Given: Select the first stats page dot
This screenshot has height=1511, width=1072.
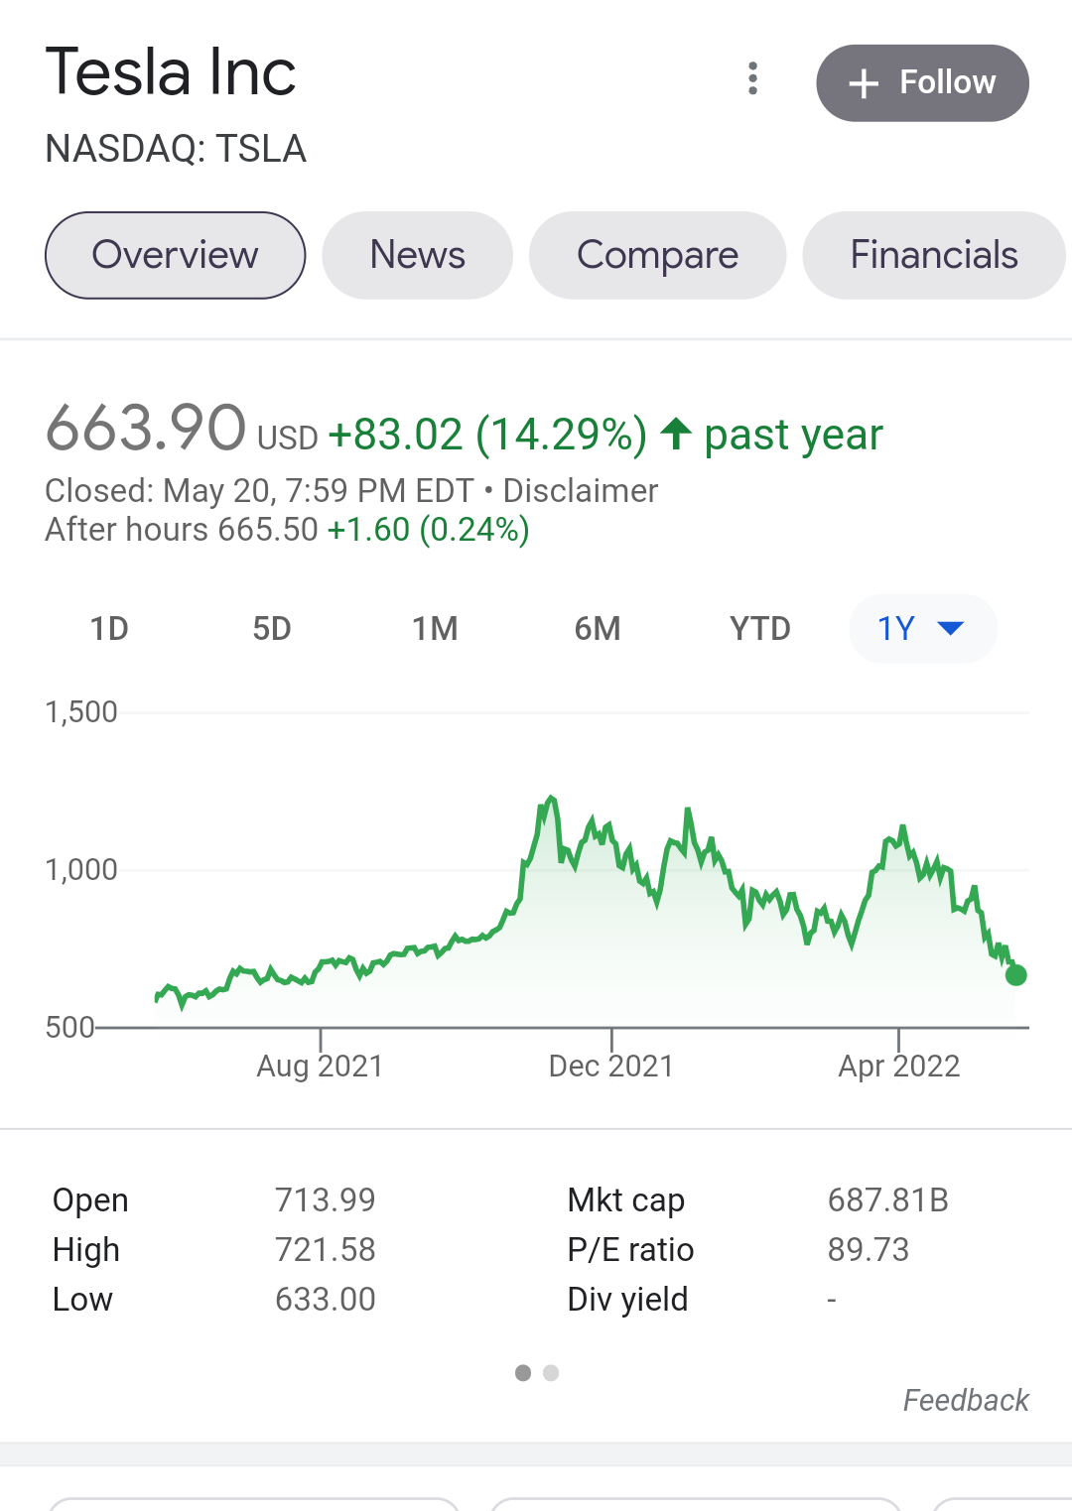Looking at the screenshot, I should [523, 1373].
